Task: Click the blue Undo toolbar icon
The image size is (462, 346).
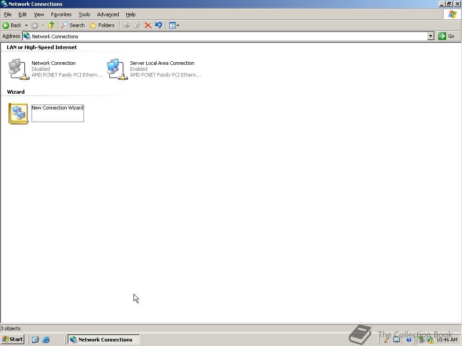Action: [158, 25]
